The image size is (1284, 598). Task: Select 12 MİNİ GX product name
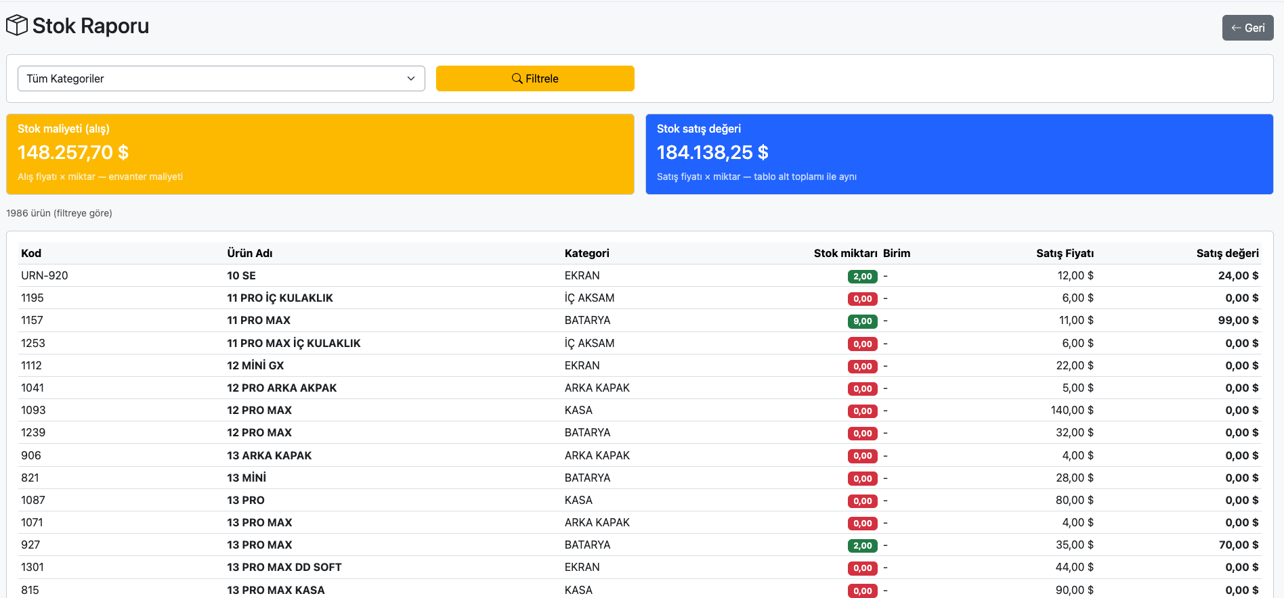coord(255,365)
